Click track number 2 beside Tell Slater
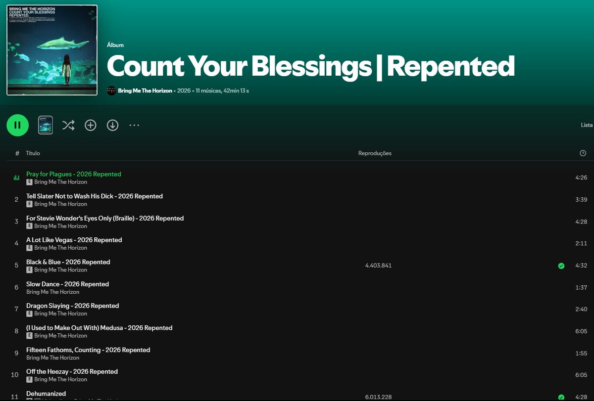The image size is (594, 401). tap(16, 200)
